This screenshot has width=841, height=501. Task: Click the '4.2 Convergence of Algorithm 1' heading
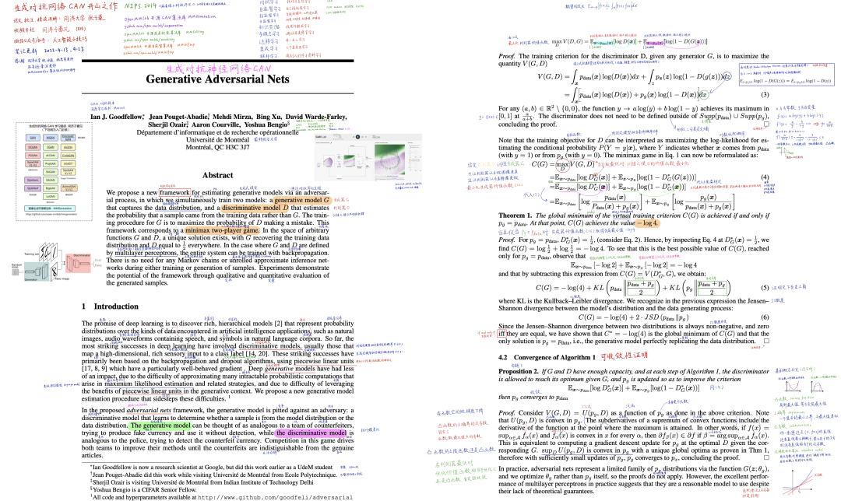tap(547, 357)
